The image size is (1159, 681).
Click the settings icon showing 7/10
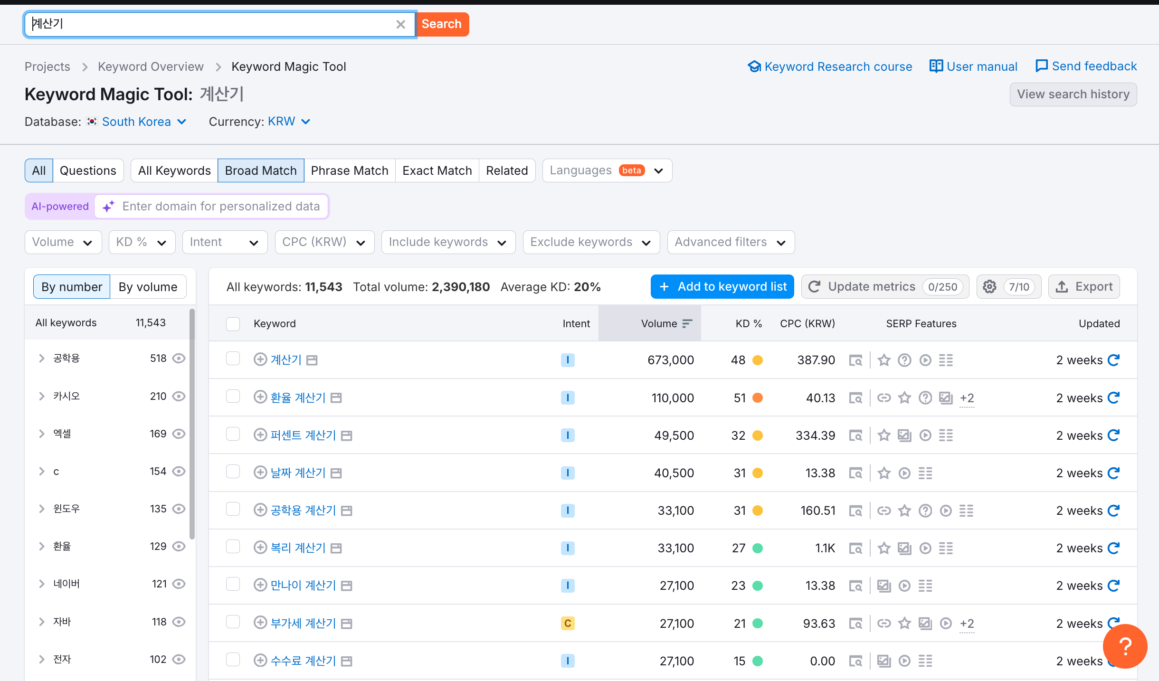click(989, 286)
